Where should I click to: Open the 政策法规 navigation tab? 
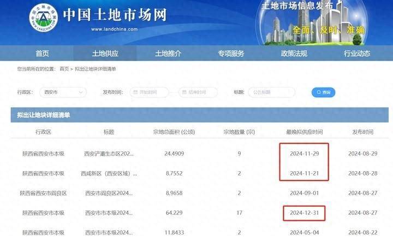tap(294, 53)
